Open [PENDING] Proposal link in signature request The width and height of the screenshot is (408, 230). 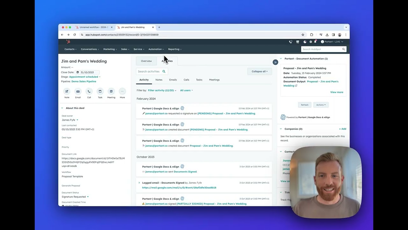click(x=226, y=113)
